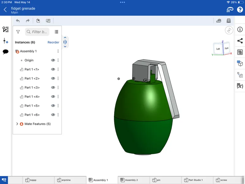
Task: Select the Left face of view cube
Action: click(218, 49)
